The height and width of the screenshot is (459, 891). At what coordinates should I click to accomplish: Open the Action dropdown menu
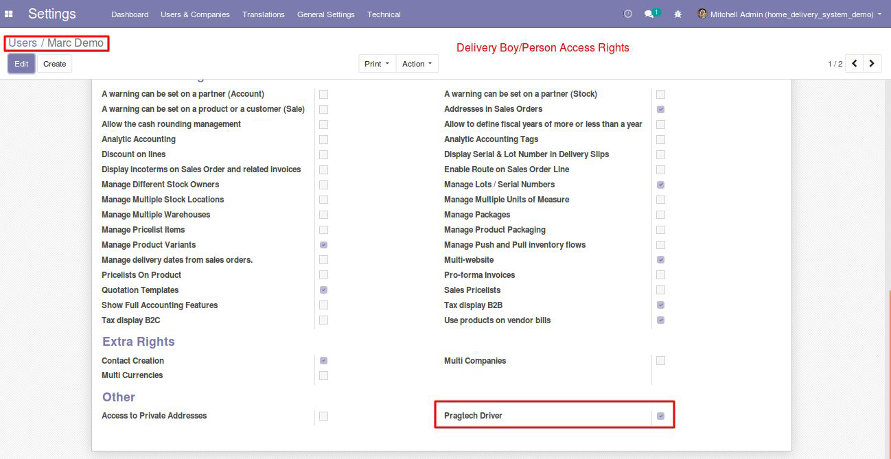417,64
